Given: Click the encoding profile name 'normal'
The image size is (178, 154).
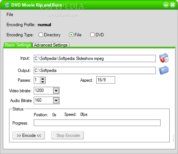Looking at the screenshot, I should pyautogui.click(x=44, y=25).
